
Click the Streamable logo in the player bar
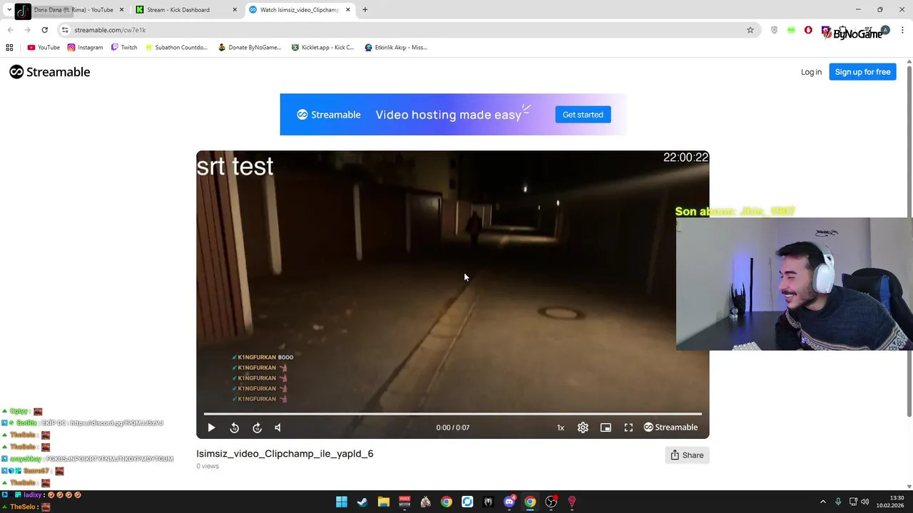tap(670, 427)
